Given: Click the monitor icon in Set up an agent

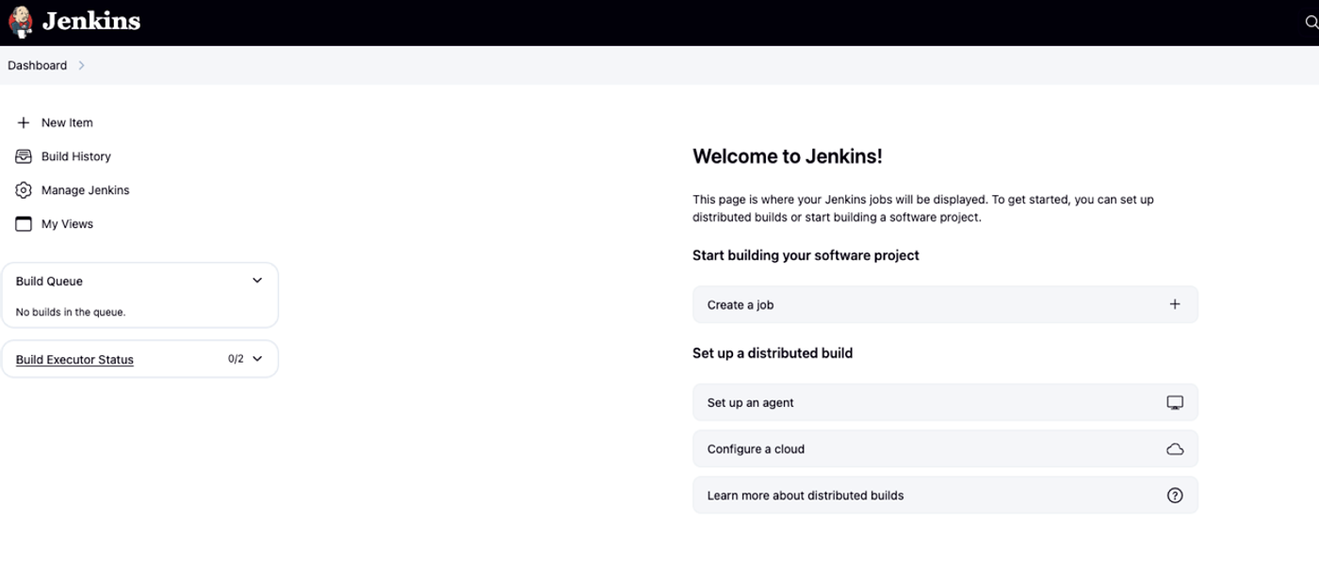Looking at the screenshot, I should (1175, 402).
